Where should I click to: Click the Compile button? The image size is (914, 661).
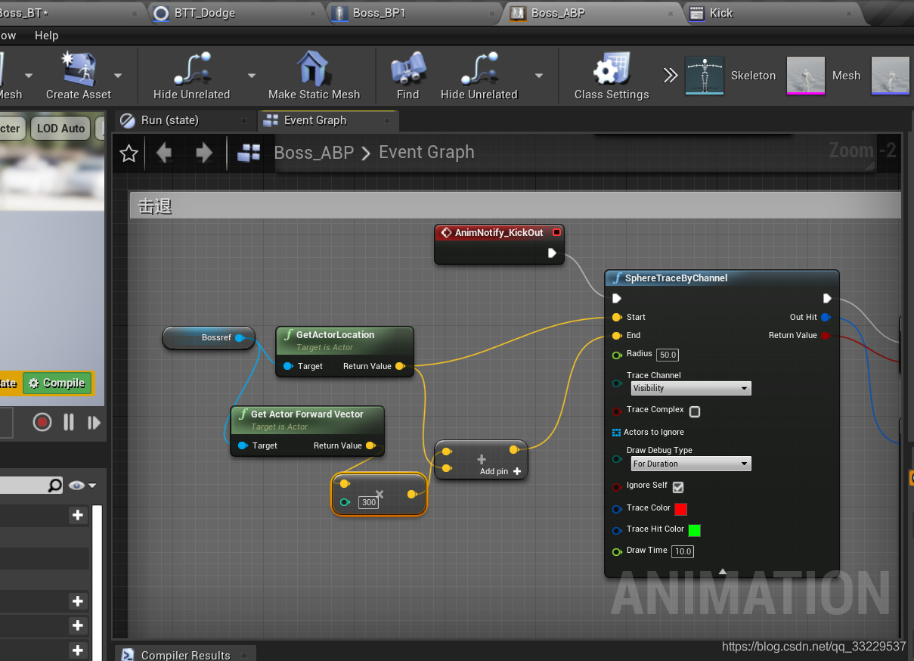pyautogui.click(x=57, y=383)
